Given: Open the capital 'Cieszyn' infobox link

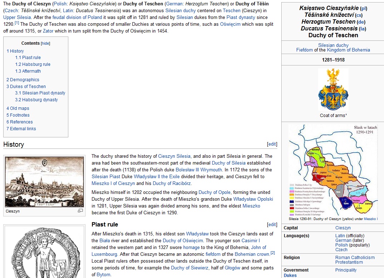Looking at the screenshot, I should [343, 228].
